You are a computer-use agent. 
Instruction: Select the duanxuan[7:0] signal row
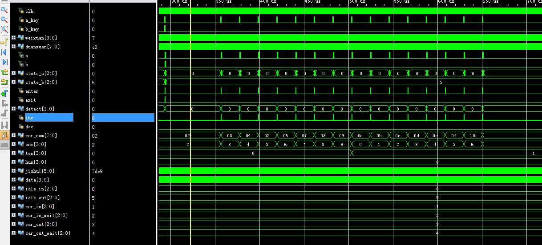pyautogui.click(x=42, y=47)
